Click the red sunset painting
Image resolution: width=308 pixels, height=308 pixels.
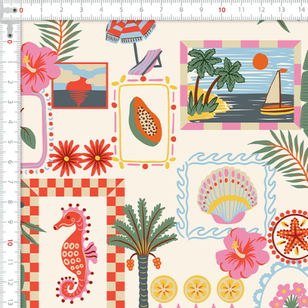(x=80, y=86)
